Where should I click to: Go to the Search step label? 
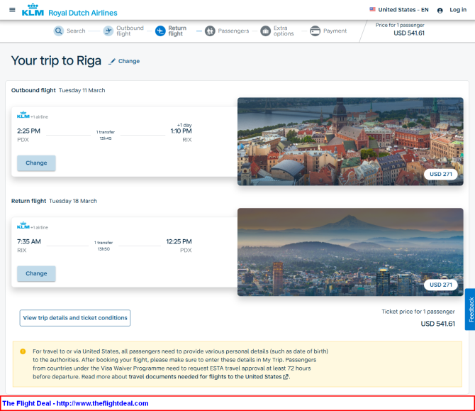[x=76, y=31]
